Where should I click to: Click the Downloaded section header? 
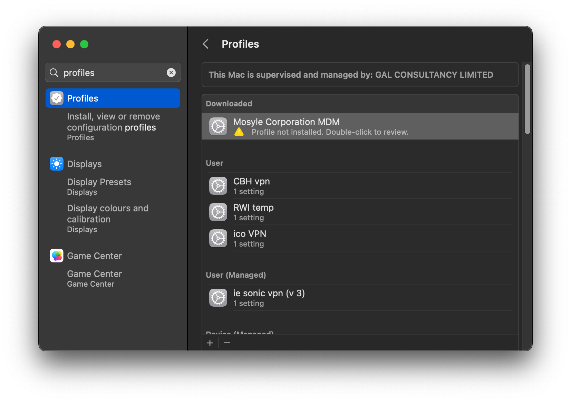click(229, 104)
